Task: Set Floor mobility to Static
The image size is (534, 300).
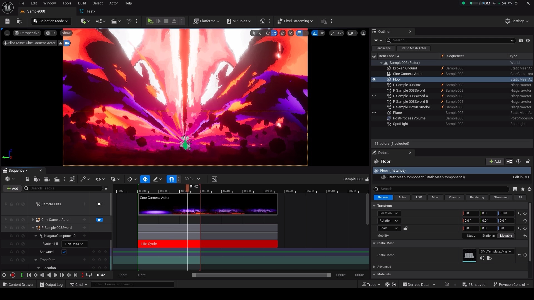Action: [471, 236]
